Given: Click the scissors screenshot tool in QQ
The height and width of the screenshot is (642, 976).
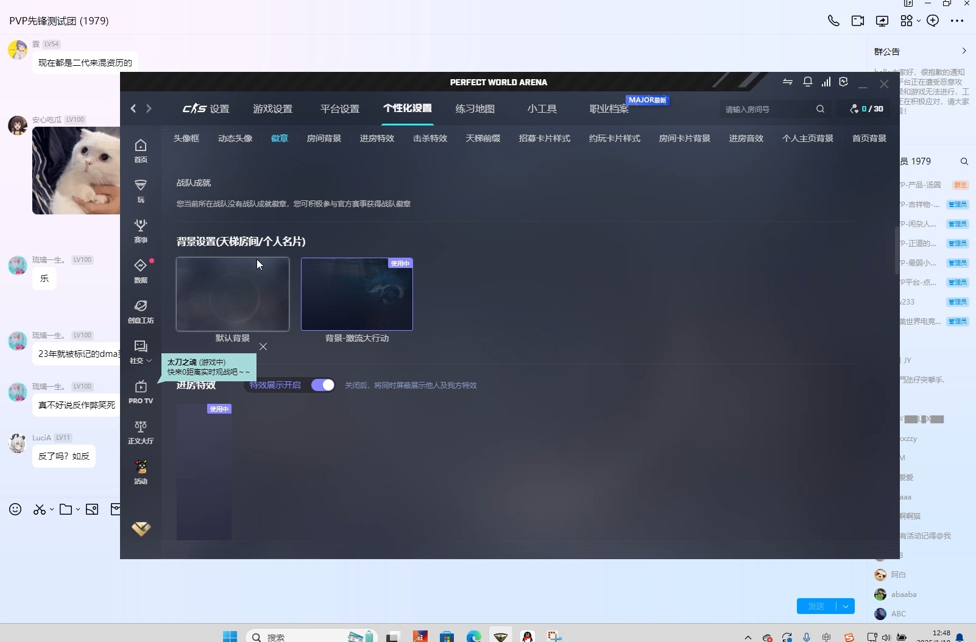Looking at the screenshot, I should coord(40,509).
